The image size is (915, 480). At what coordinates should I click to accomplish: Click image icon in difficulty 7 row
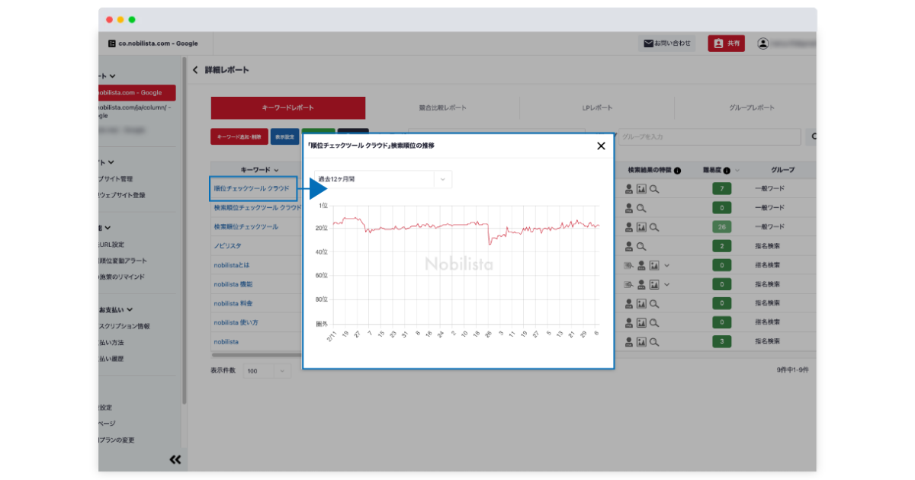coord(641,188)
